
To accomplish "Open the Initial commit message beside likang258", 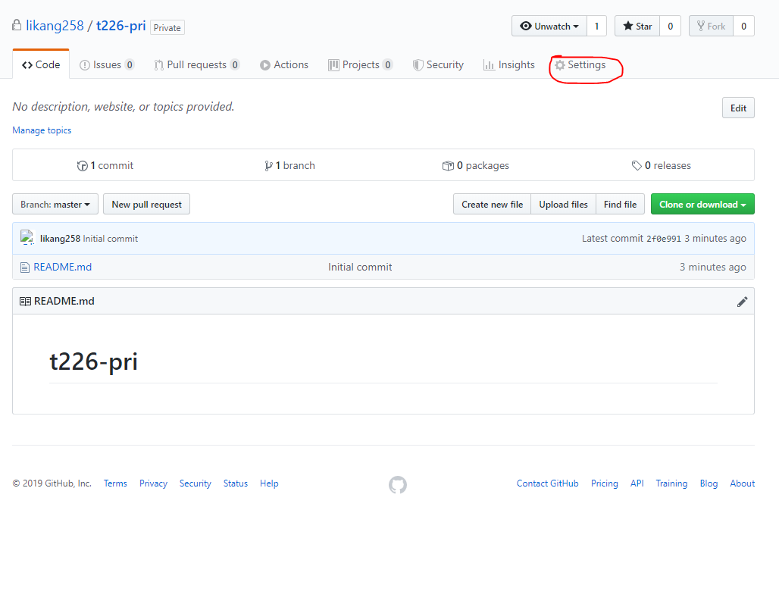I will [111, 239].
